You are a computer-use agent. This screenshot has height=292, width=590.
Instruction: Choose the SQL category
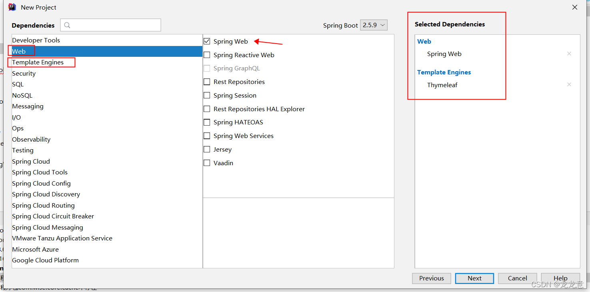click(x=107, y=84)
